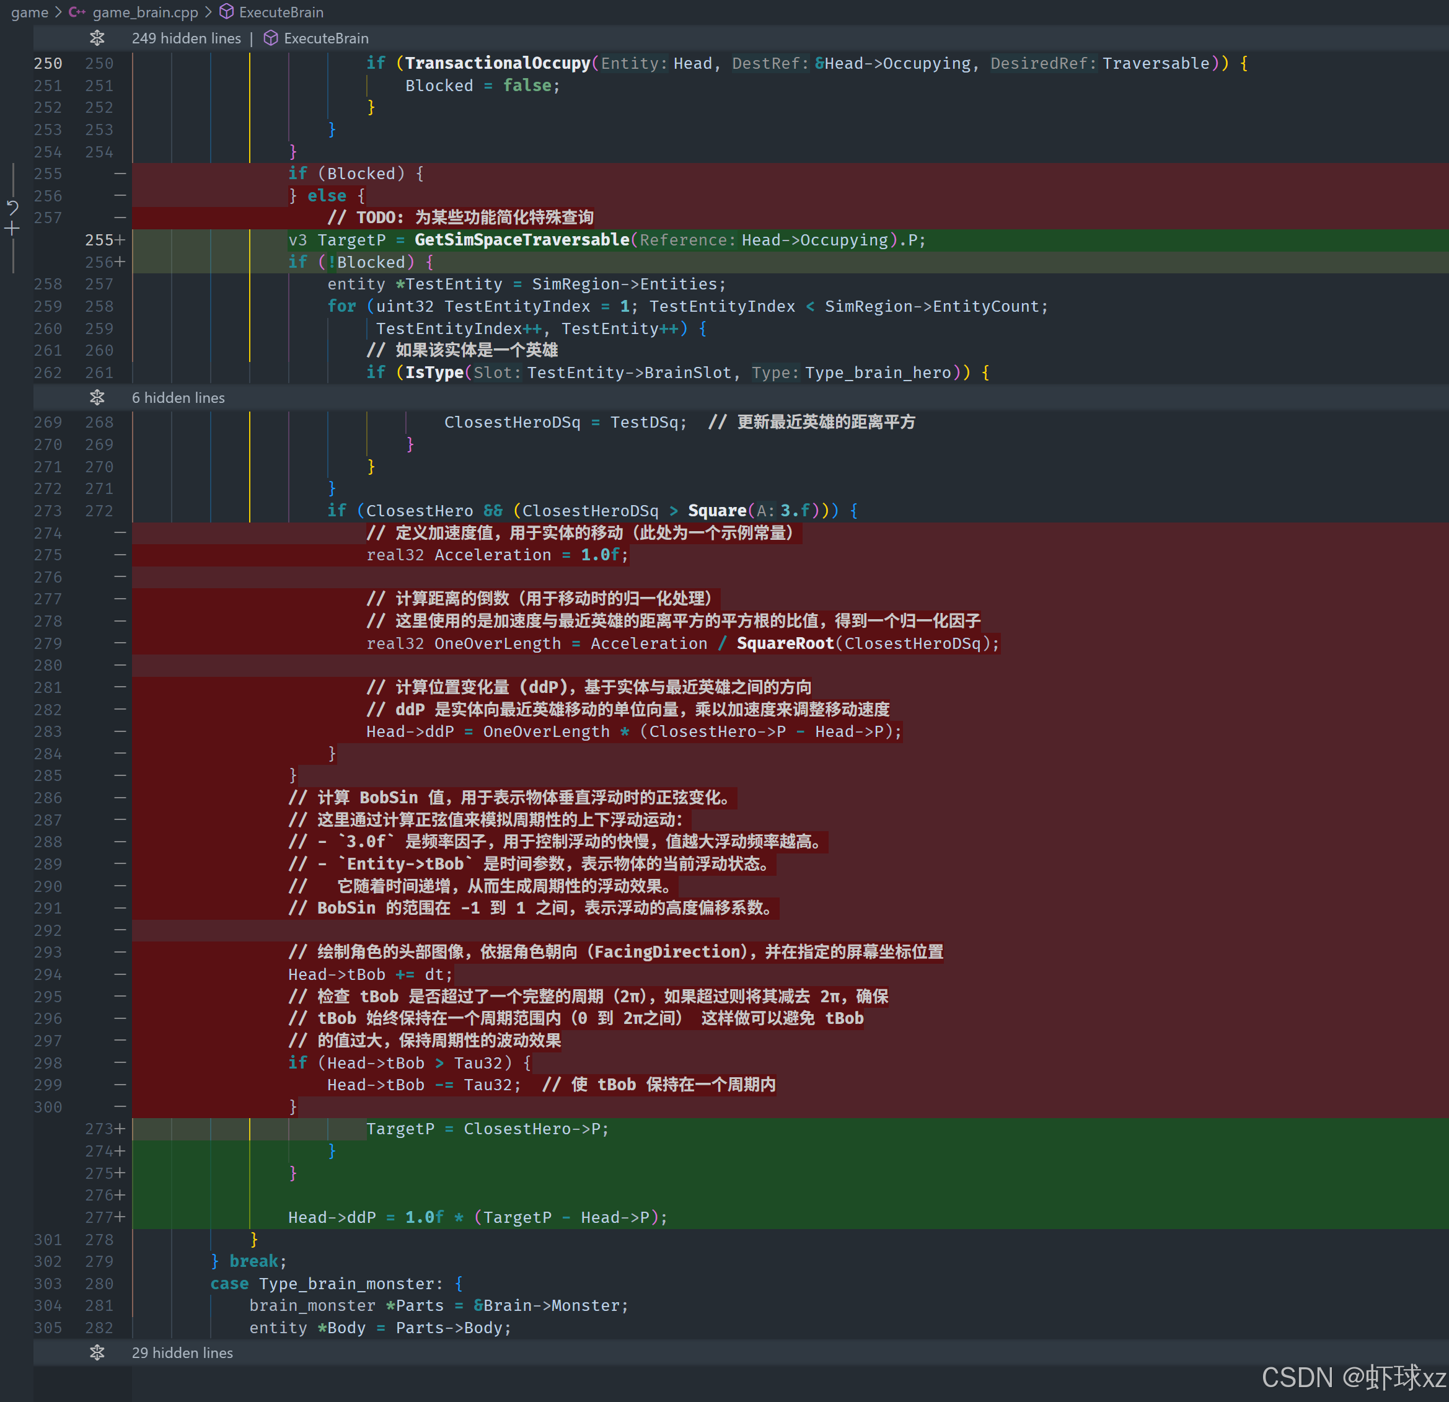This screenshot has width=1449, height=1402.
Task: Click modified line number 273 gutter
Action: click(99, 1129)
